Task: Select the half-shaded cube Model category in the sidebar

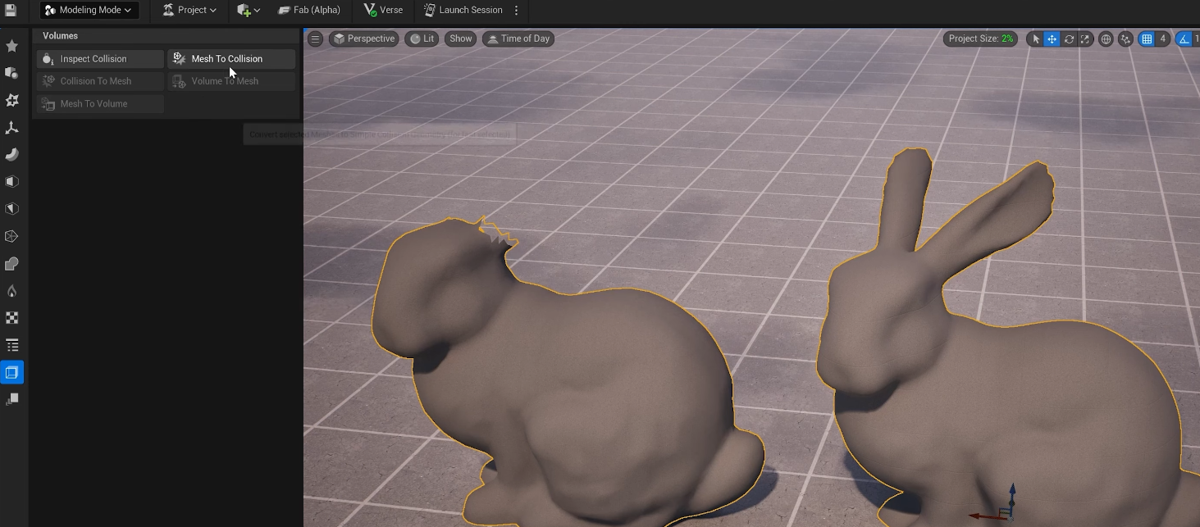Action: 11,182
